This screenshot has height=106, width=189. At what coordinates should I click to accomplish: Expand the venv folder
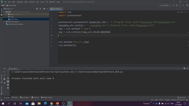6,14
